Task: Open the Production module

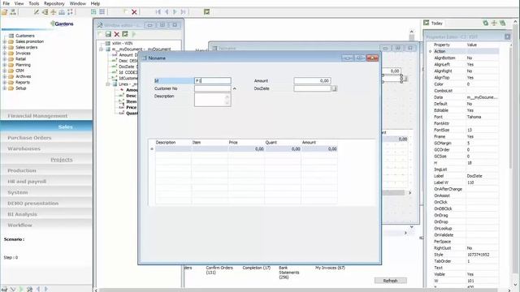Action: click(x=46, y=170)
